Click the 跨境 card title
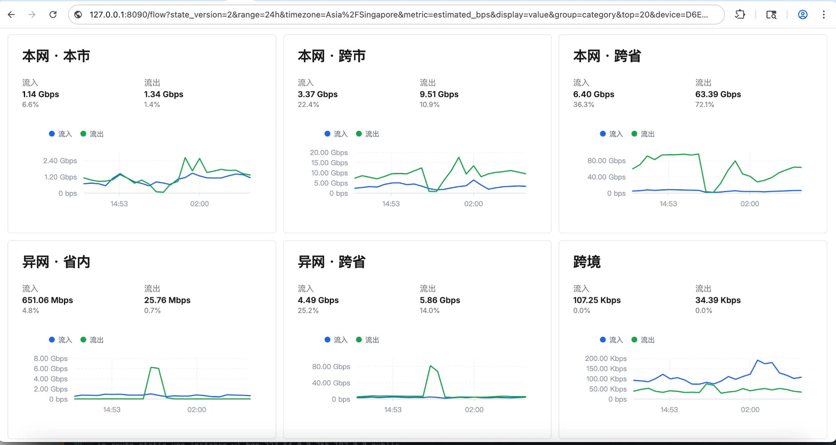Image resolution: width=836 pixels, height=445 pixels. pos(587,262)
